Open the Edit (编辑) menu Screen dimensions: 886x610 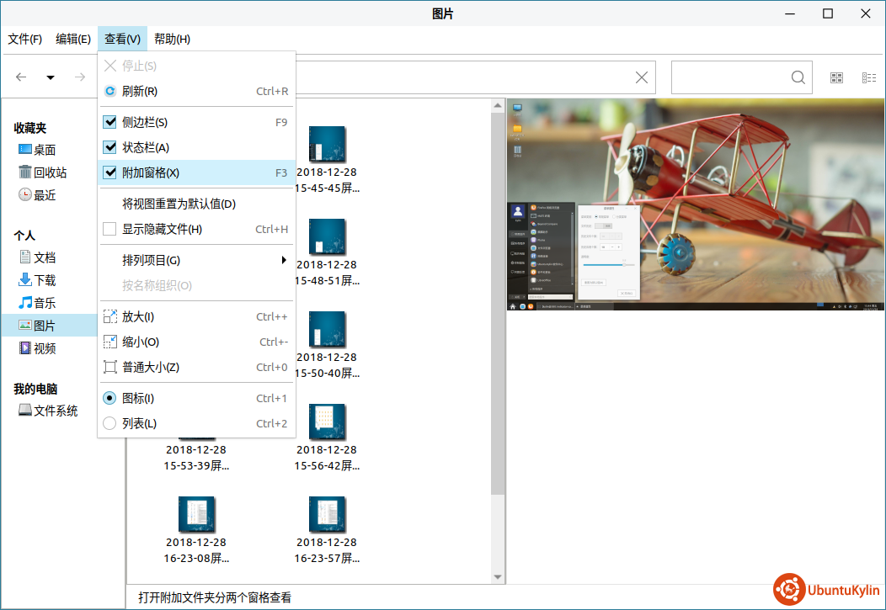pyautogui.click(x=73, y=39)
